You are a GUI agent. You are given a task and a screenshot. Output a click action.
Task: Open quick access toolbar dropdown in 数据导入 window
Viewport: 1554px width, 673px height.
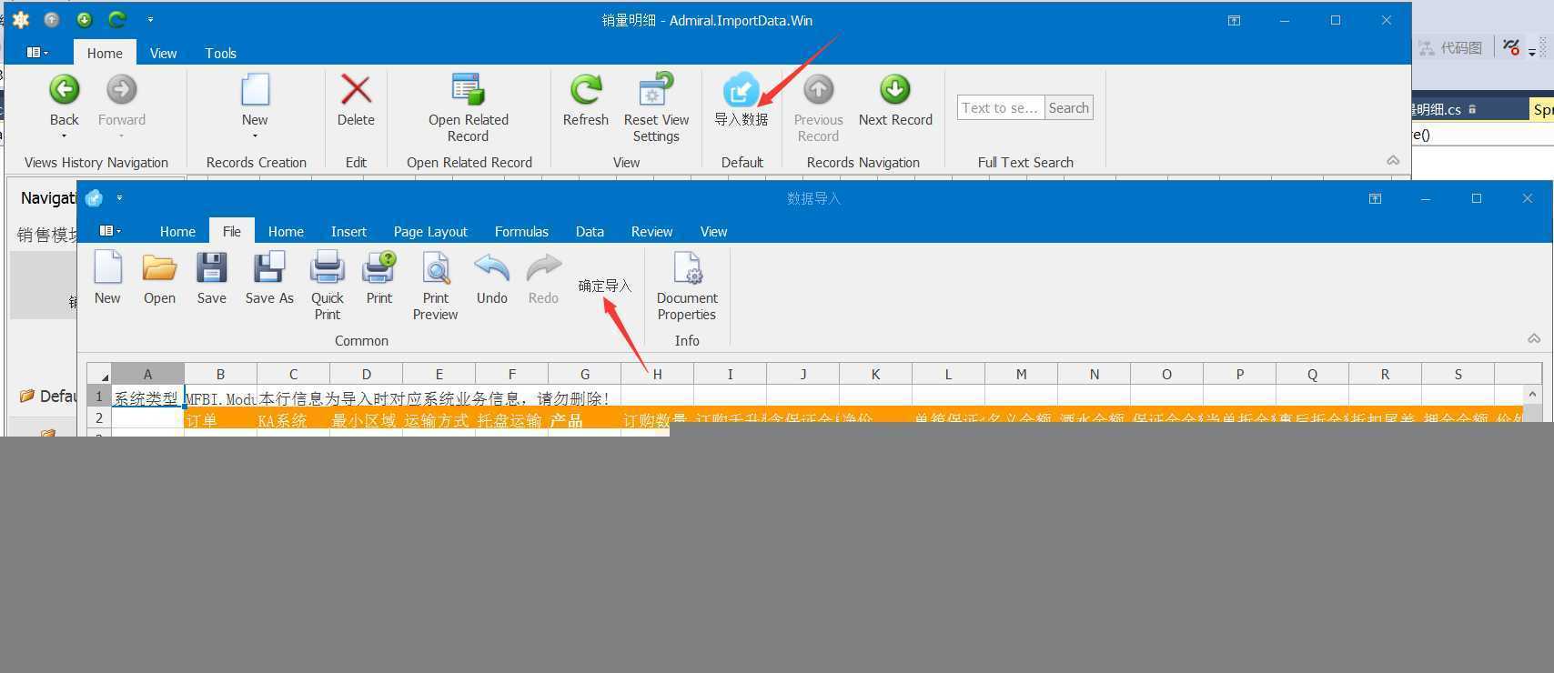pyautogui.click(x=119, y=197)
